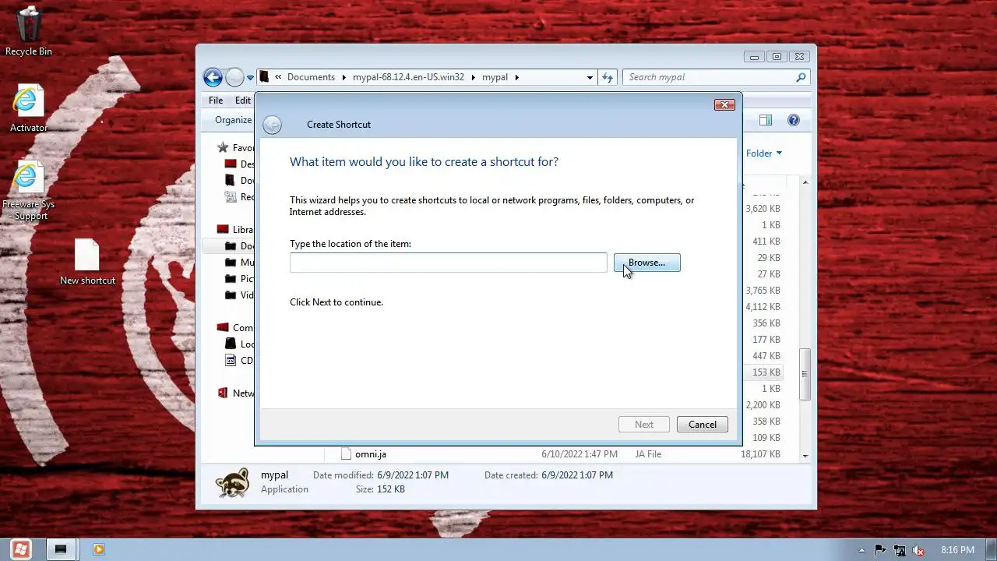Select Network in navigation pane
997x561 pixels.
tap(236, 393)
